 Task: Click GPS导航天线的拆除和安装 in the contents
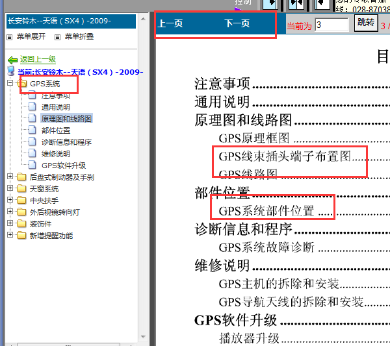pos(291,302)
